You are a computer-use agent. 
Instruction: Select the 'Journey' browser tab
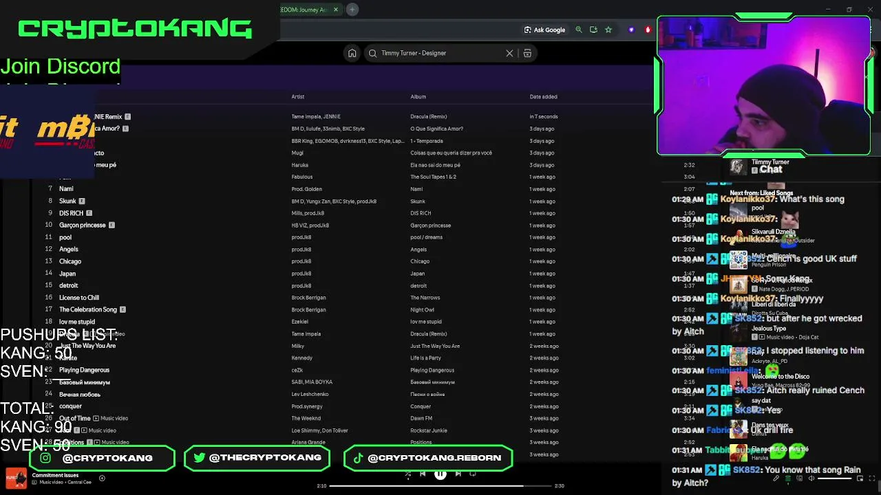click(x=310, y=10)
